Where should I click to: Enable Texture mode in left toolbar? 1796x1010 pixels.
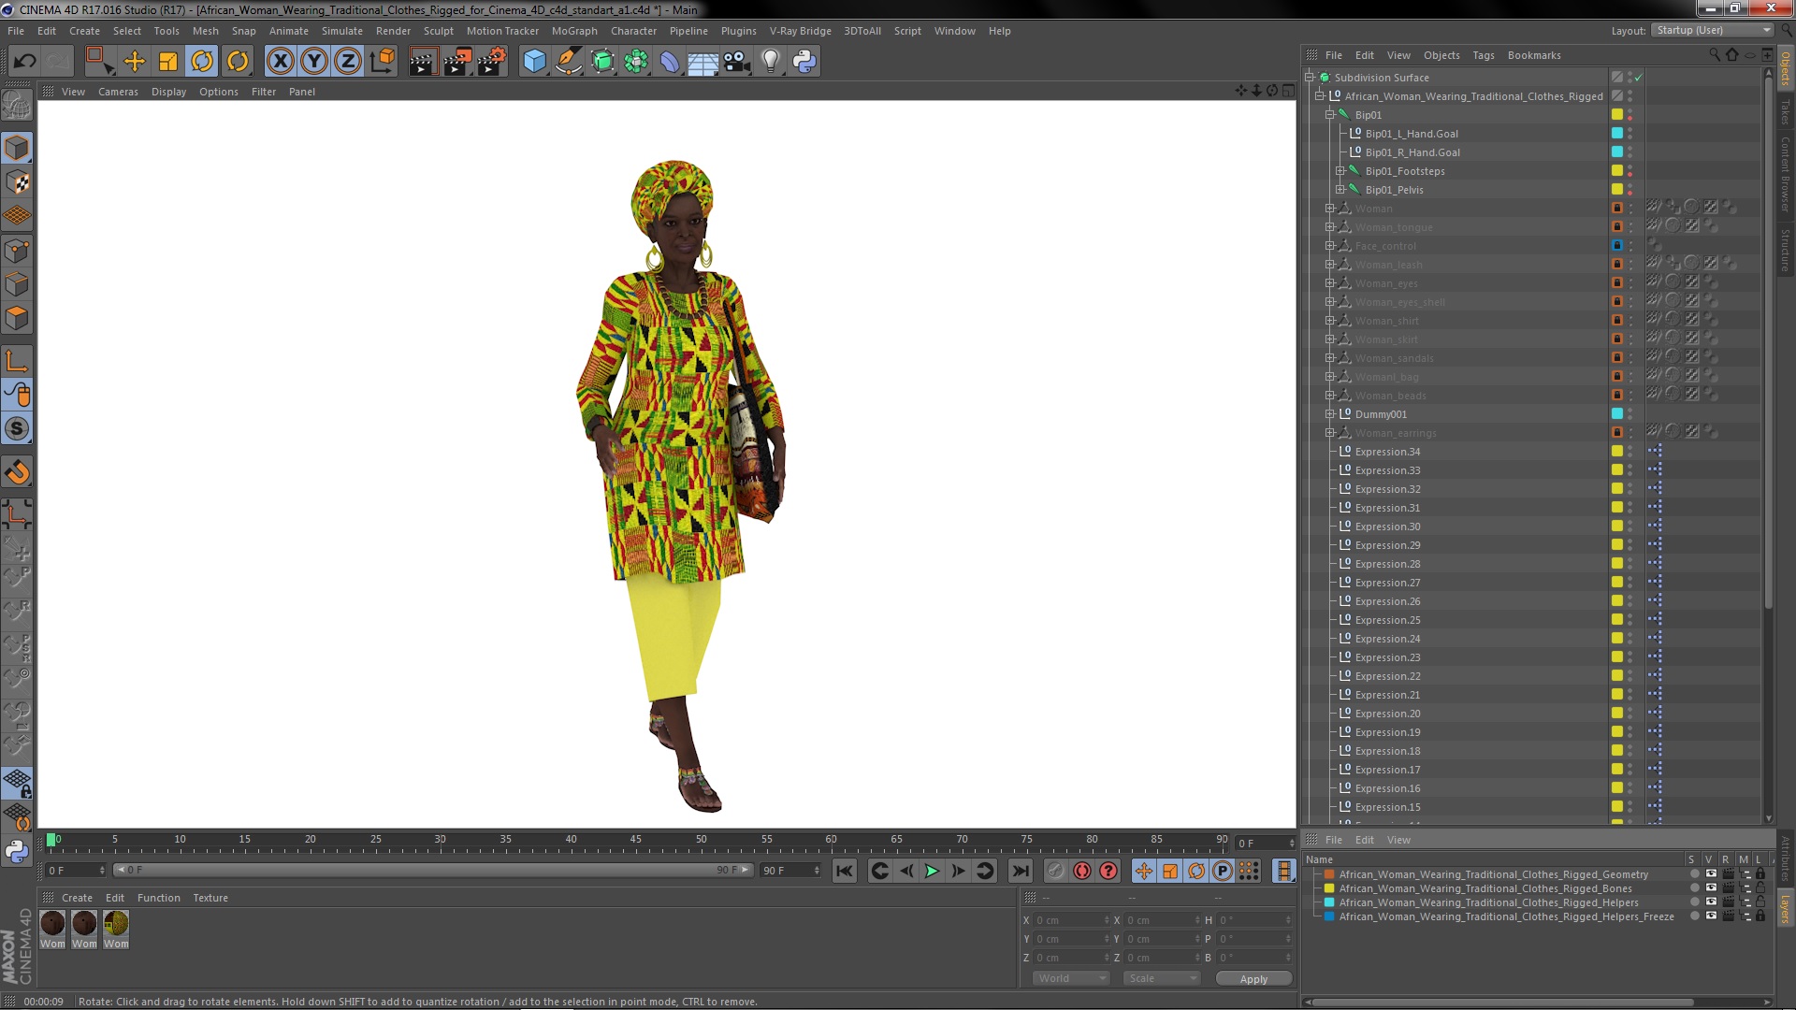tap(17, 182)
